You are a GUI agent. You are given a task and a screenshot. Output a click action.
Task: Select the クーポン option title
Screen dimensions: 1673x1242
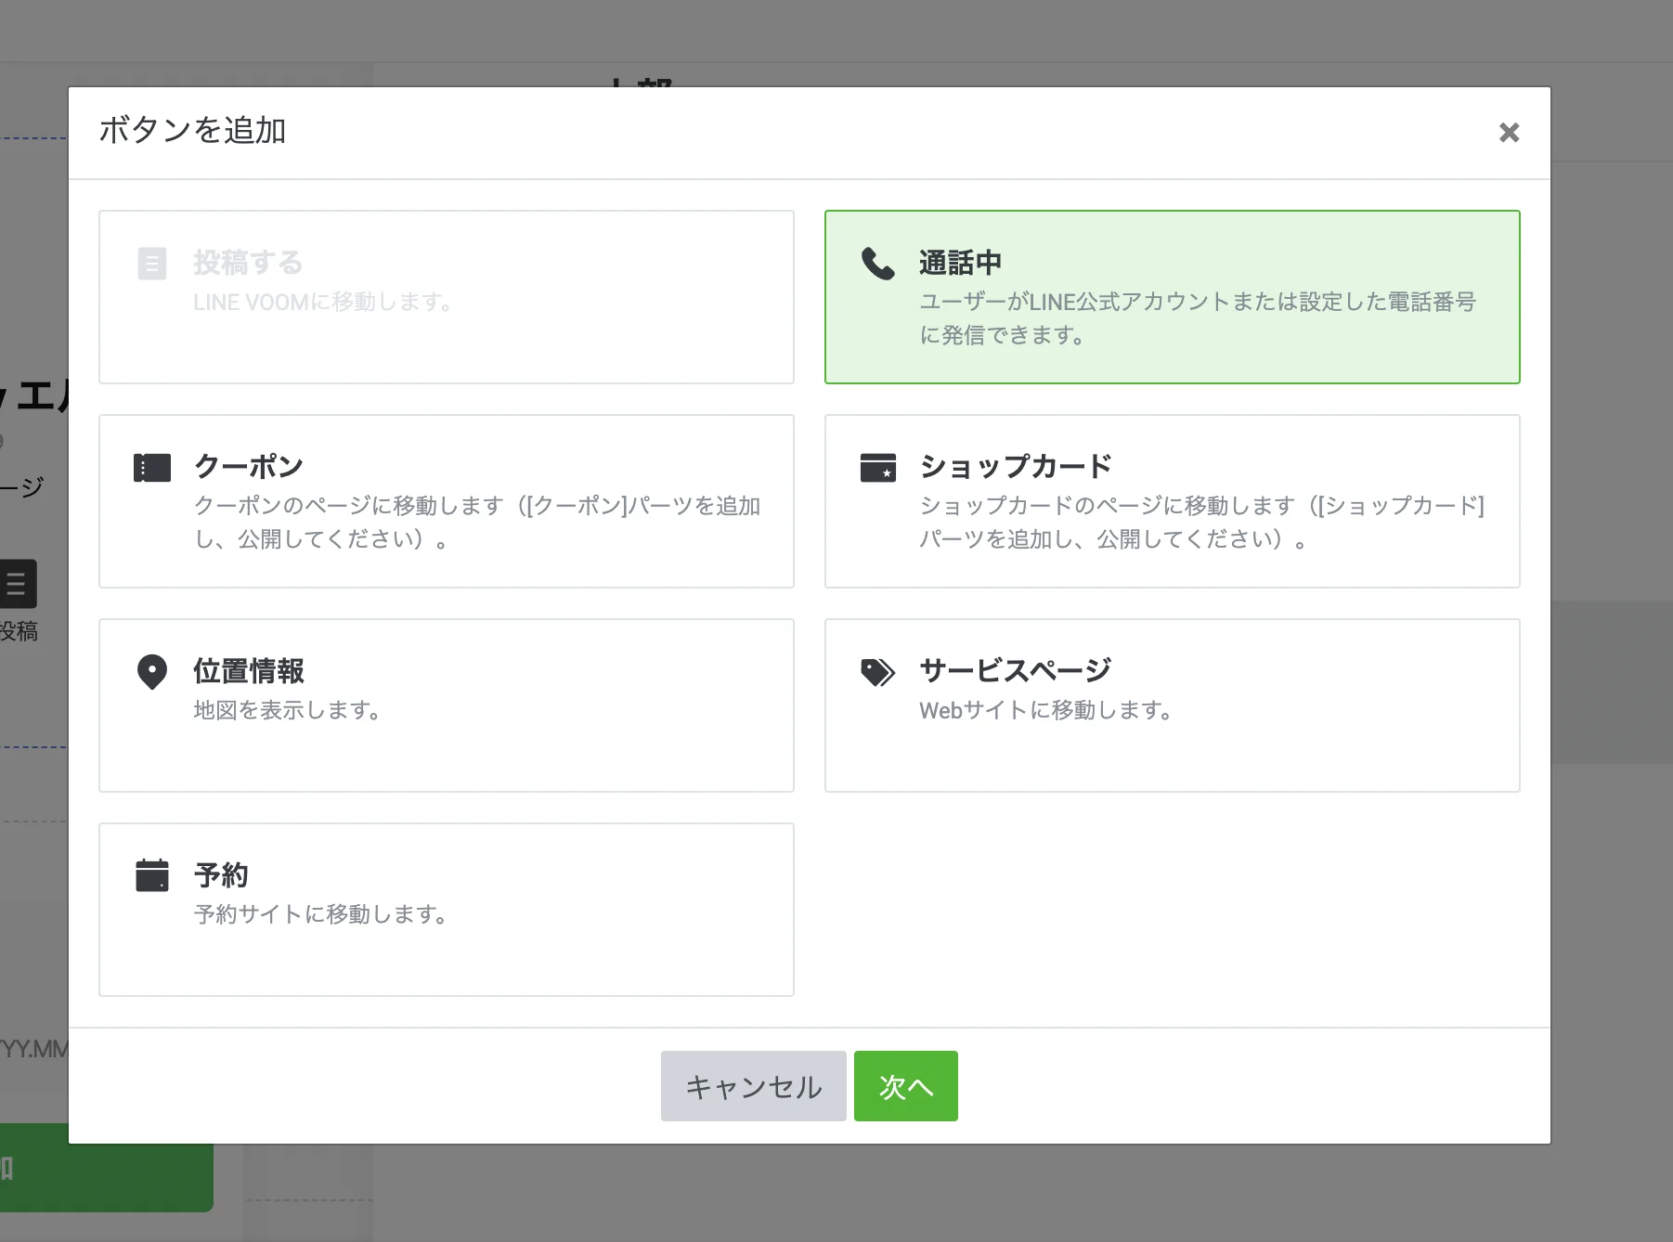coord(249,467)
